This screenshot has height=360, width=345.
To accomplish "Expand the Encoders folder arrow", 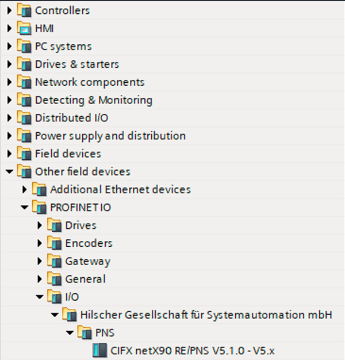I will point(40,243).
